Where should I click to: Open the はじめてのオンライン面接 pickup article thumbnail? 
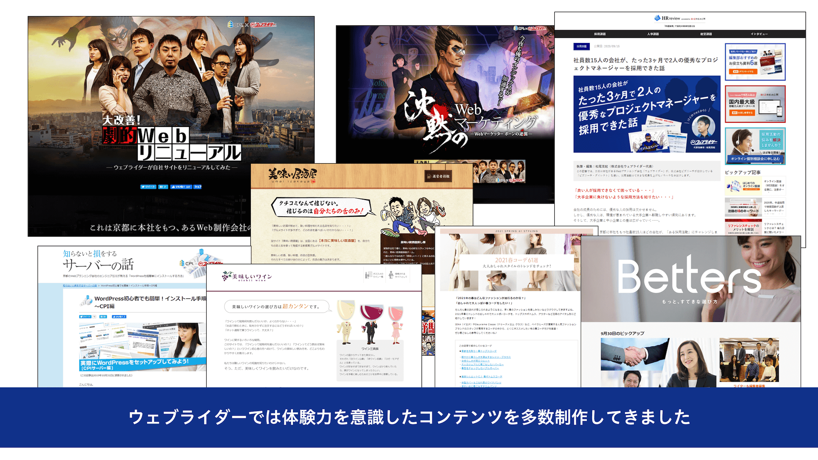(x=743, y=186)
